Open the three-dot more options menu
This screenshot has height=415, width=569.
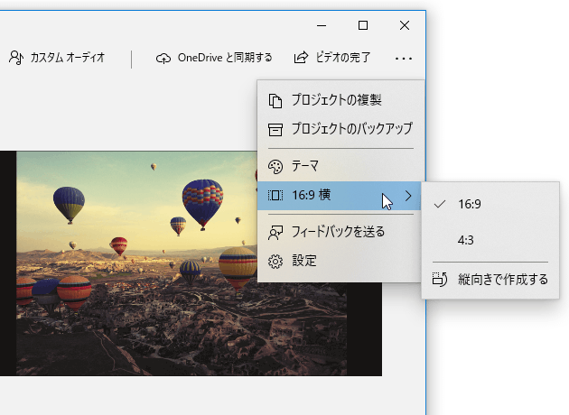point(404,58)
